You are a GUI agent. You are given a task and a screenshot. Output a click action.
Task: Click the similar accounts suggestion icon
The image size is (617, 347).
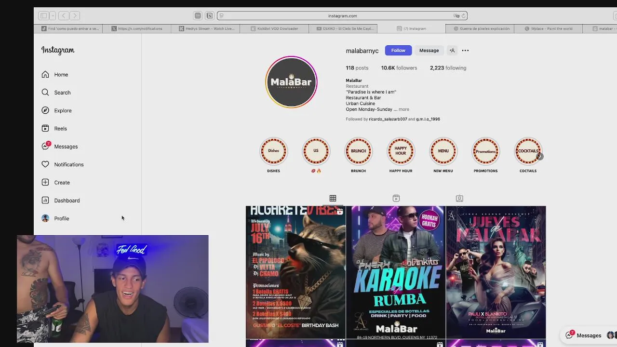[x=452, y=50]
